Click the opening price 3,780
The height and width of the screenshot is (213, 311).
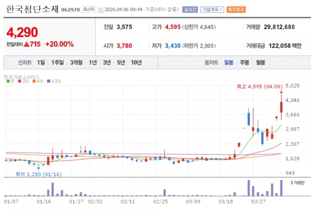click(x=124, y=46)
